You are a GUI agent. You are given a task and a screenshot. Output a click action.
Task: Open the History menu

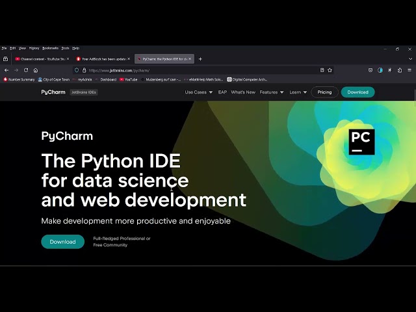click(x=34, y=48)
